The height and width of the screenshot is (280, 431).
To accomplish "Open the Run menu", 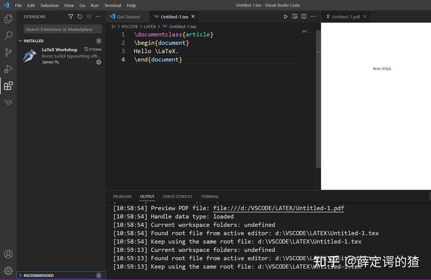I will pos(95,5).
